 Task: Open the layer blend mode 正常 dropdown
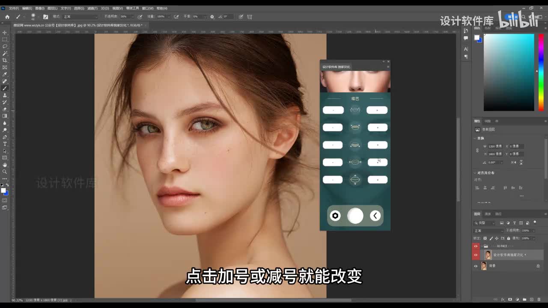(x=488, y=231)
